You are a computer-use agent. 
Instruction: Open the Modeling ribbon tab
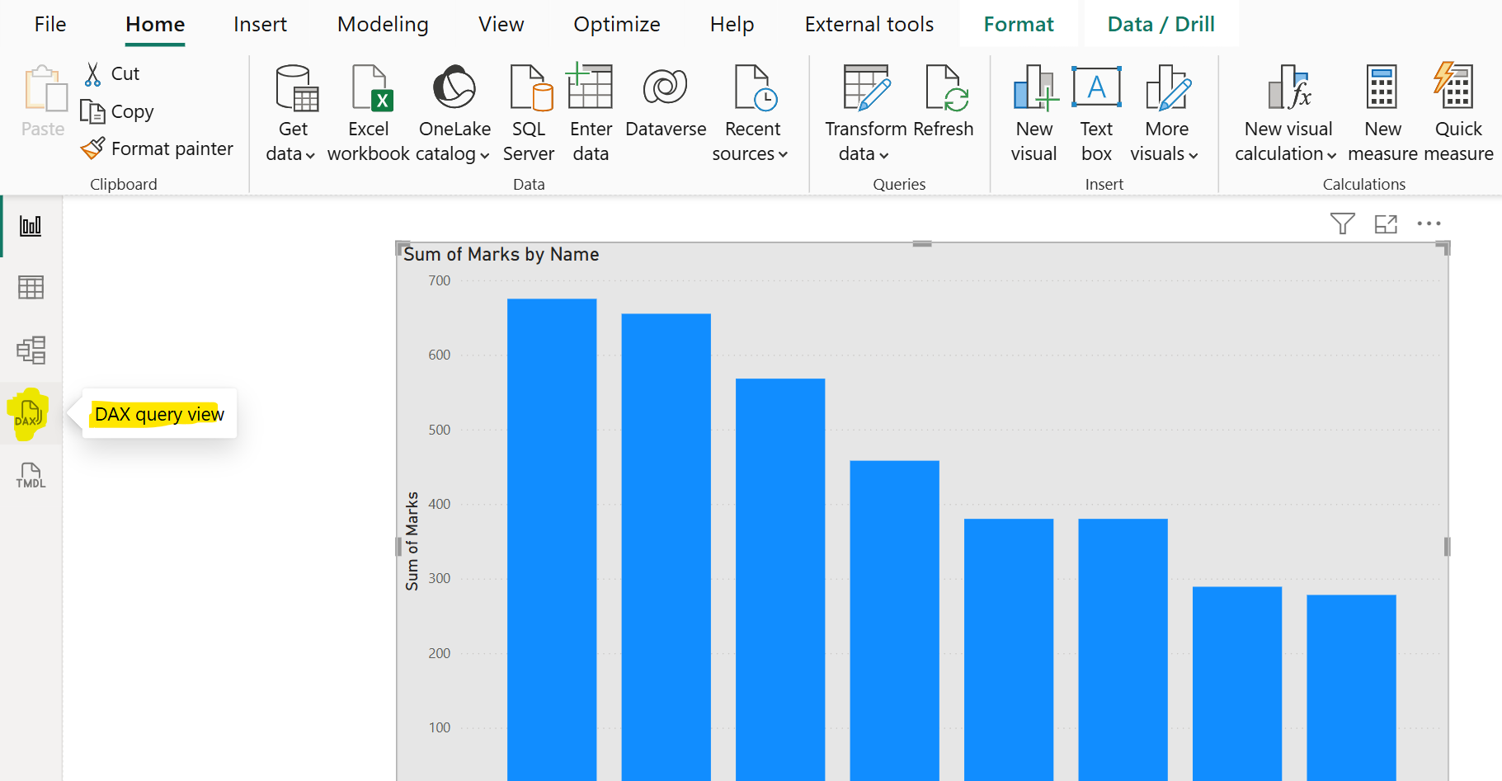pyautogui.click(x=382, y=24)
